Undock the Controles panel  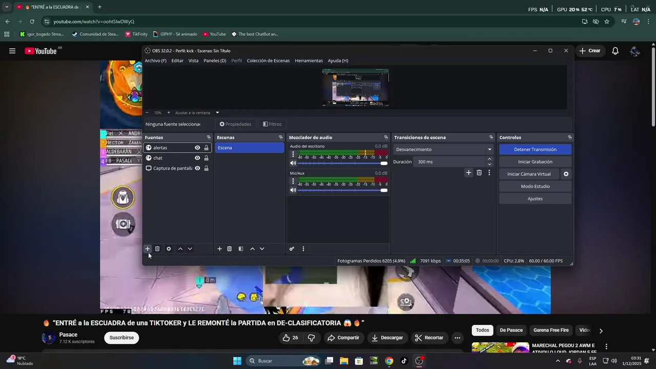(569, 137)
